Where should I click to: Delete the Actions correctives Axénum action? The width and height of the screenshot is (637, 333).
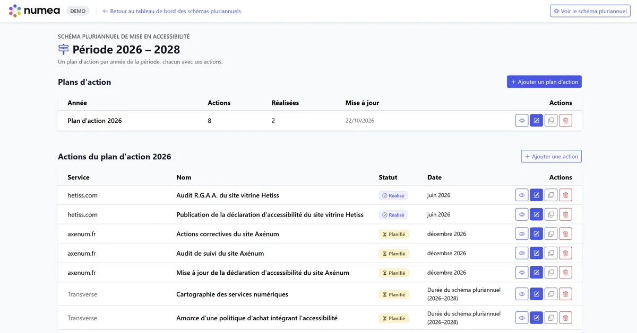(x=565, y=234)
